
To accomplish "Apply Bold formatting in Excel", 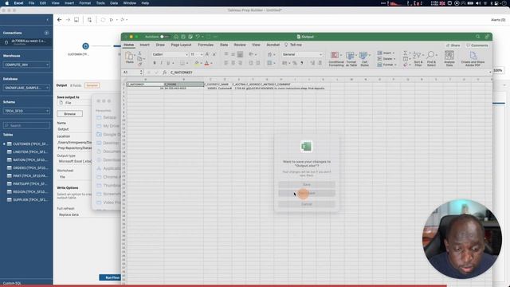I will pos(155,63).
